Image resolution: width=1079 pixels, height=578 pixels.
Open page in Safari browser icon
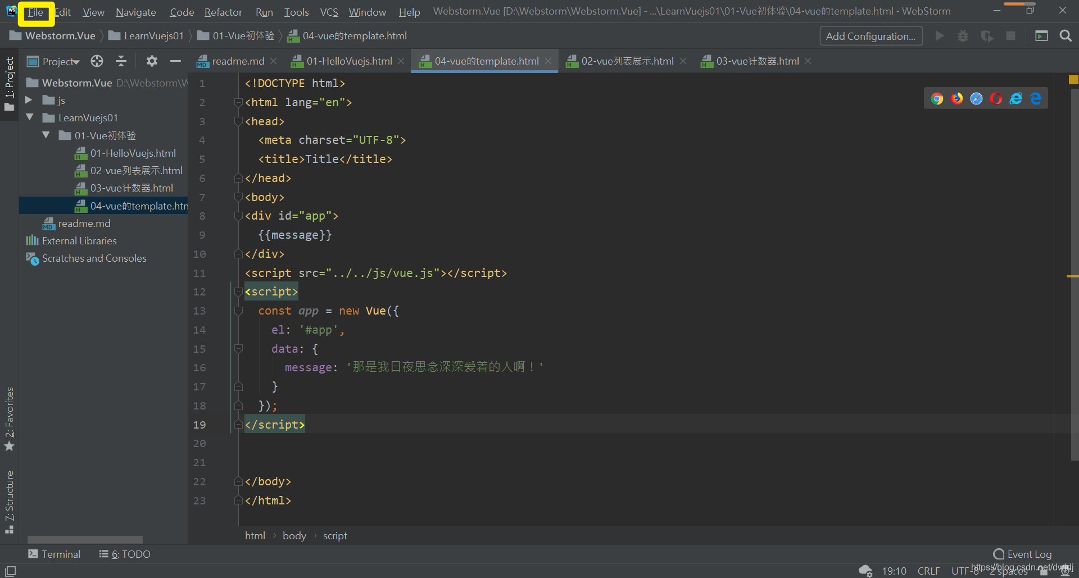click(976, 99)
